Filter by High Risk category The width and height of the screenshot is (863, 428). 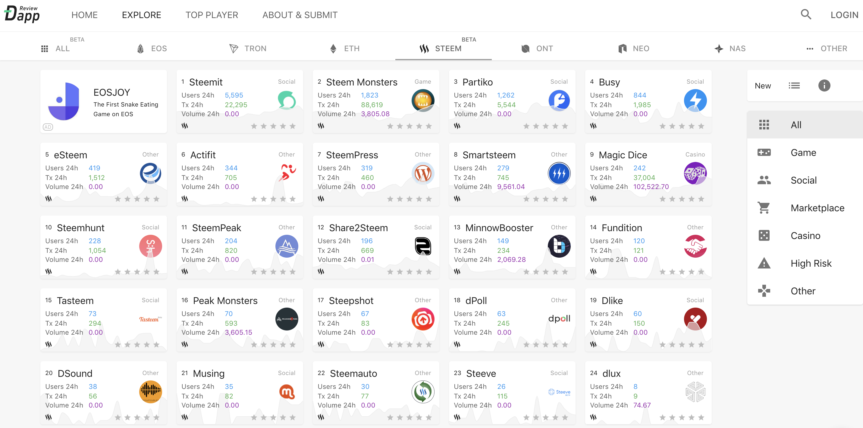coord(805,263)
